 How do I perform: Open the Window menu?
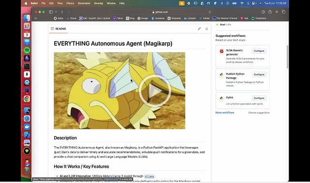tap(111, 3)
